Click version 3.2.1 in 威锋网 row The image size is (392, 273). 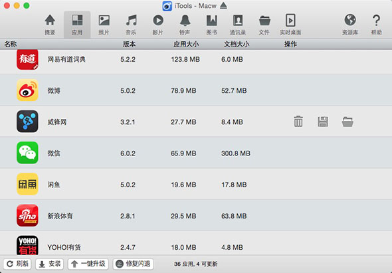click(128, 122)
